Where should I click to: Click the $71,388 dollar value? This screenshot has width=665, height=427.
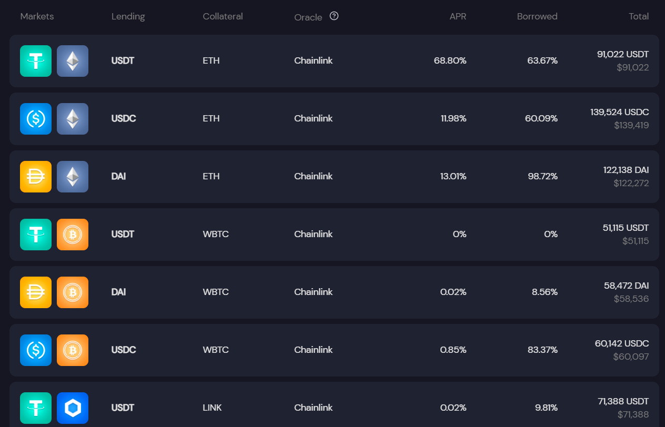tap(633, 414)
